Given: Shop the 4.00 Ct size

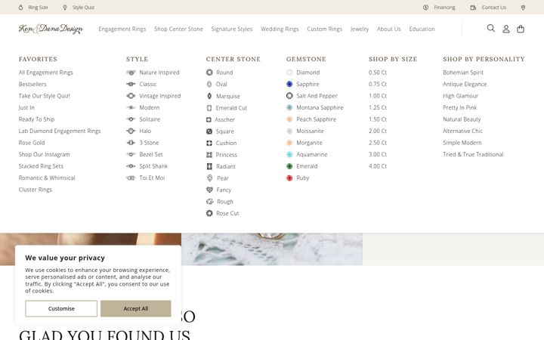Looking at the screenshot, I should (378, 166).
